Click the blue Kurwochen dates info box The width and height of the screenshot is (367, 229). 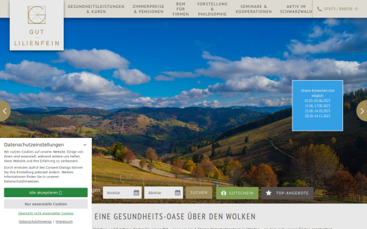click(317, 106)
